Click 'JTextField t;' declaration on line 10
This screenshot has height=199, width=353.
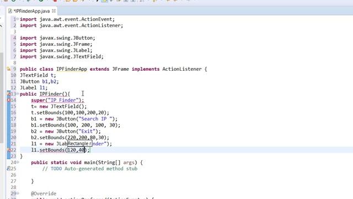tap(38, 75)
